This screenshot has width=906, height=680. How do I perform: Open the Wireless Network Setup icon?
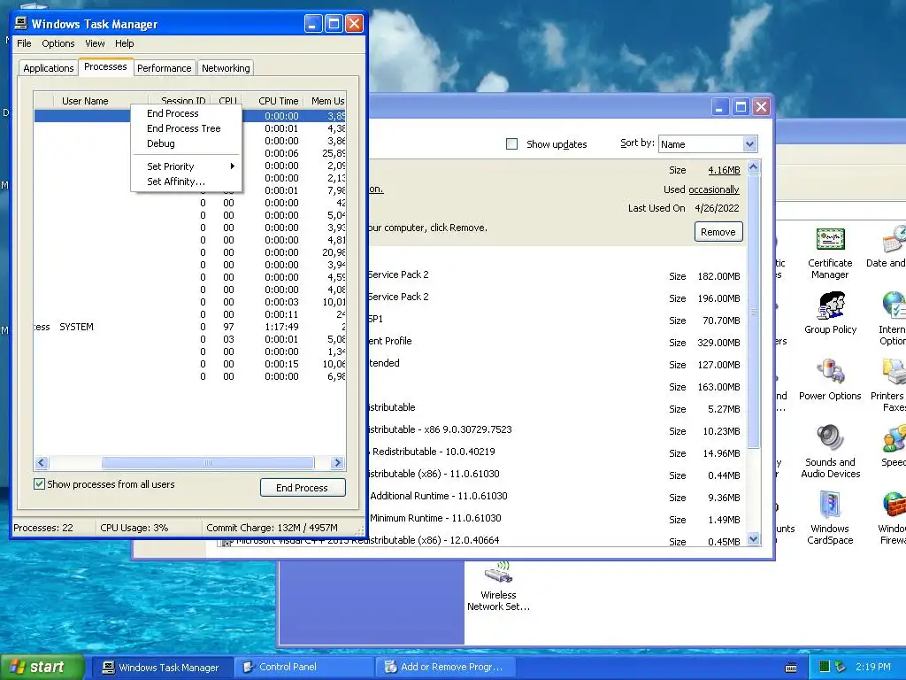498,586
